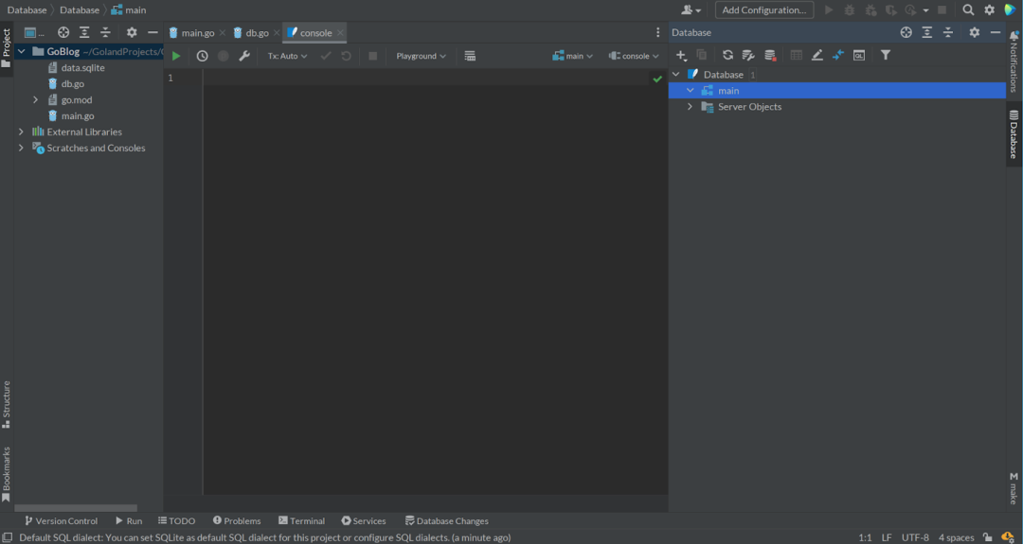
Task: Click the 4 spaces indent status item
Action: pos(956,537)
